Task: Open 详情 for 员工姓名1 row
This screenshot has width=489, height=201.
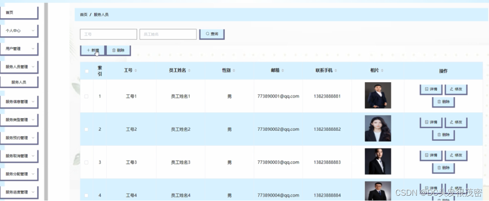Action: coord(431,89)
